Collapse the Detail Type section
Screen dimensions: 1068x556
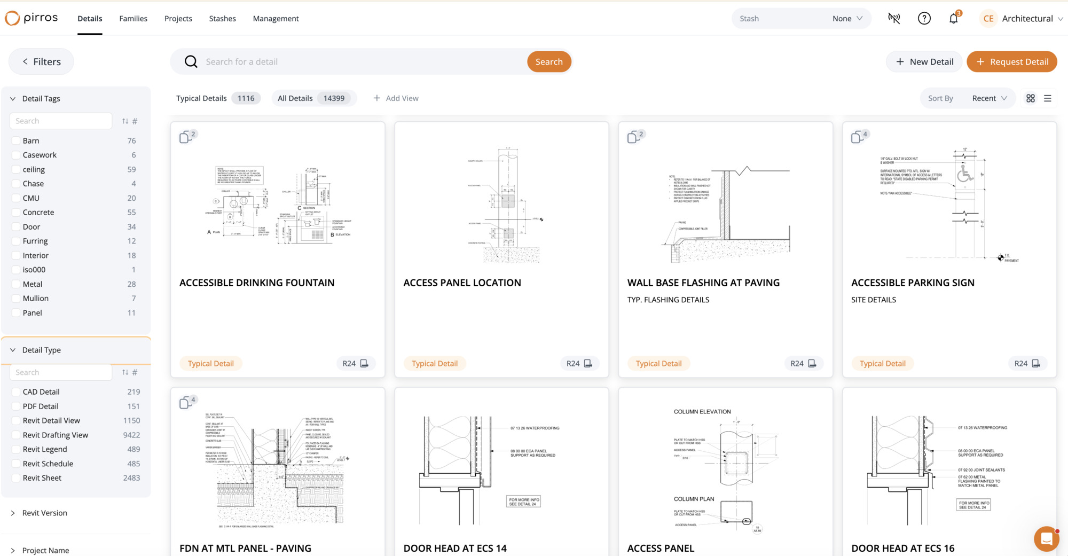(x=13, y=350)
